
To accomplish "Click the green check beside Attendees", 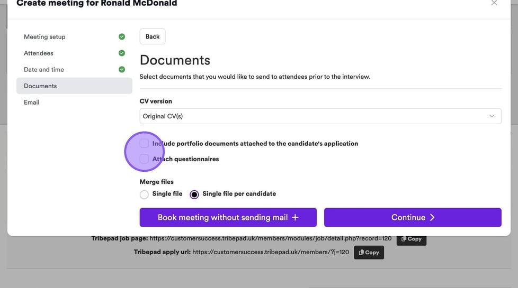I will (122, 53).
